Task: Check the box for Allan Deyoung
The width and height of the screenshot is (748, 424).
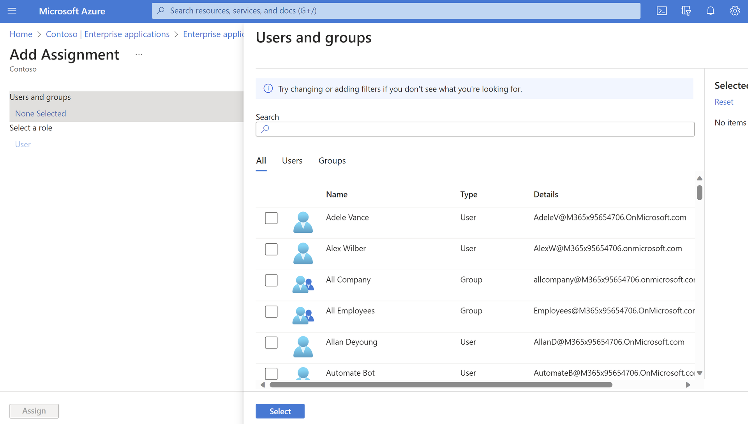Action: [271, 343]
